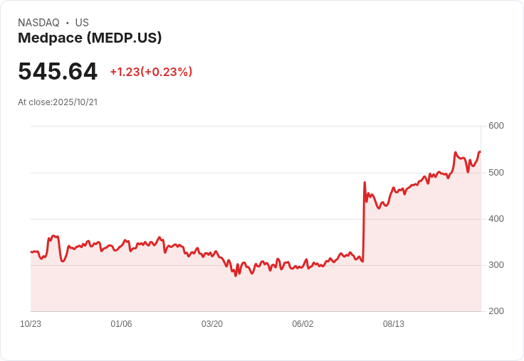Click the sharp vertical price jump on chart
524x361 pixels.
click(x=364, y=220)
